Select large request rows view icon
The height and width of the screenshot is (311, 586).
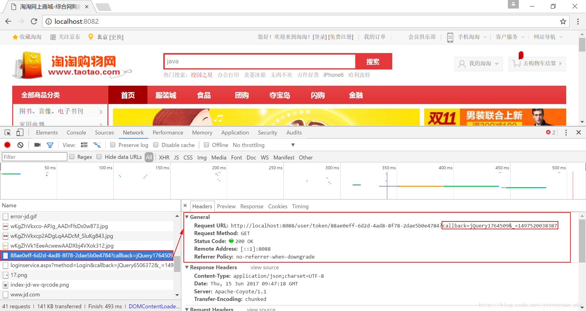coord(84,145)
